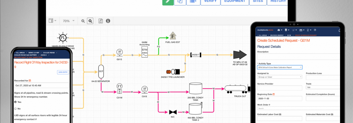
Task: Click the calendar icon beside Beginning Date
Action: pos(274,94)
